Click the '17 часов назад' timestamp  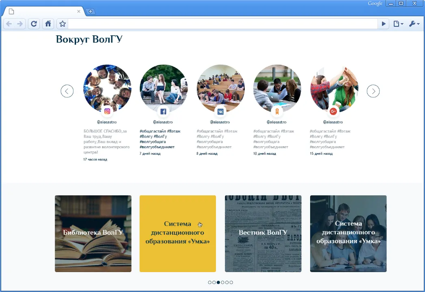click(x=95, y=160)
